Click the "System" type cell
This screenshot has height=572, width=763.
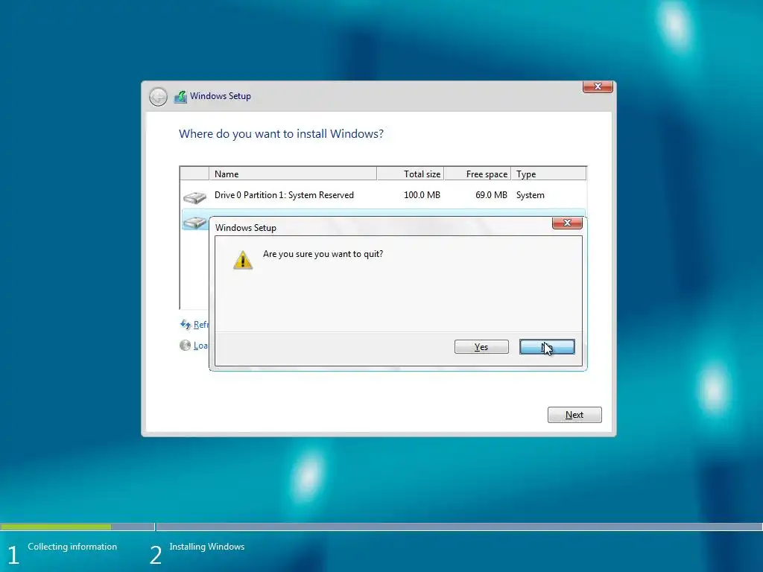tap(531, 195)
